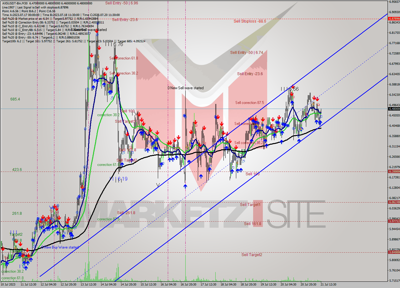
Task: Click the red 5.84000 price tag
Action: click(x=394, y=252)
